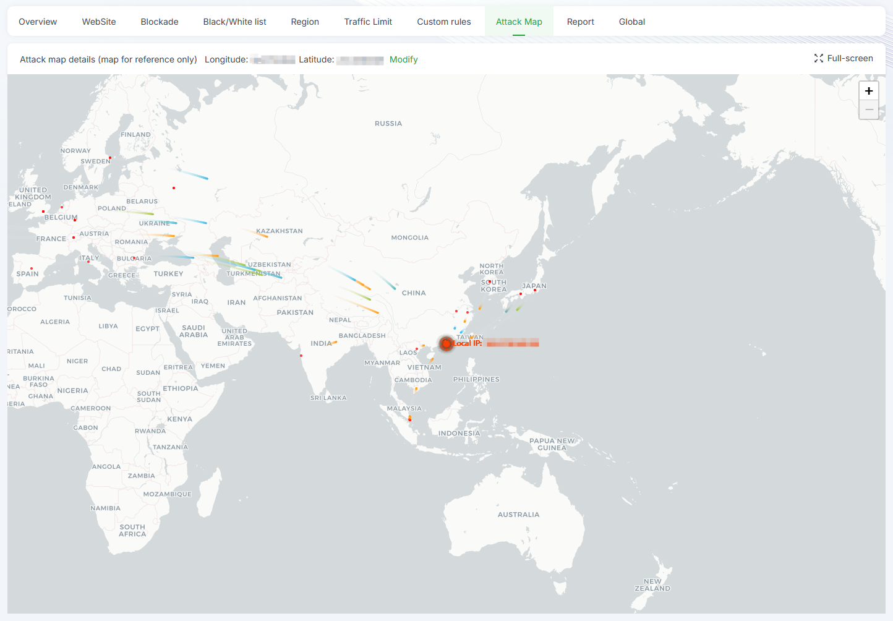Open the Report tab

580,22
